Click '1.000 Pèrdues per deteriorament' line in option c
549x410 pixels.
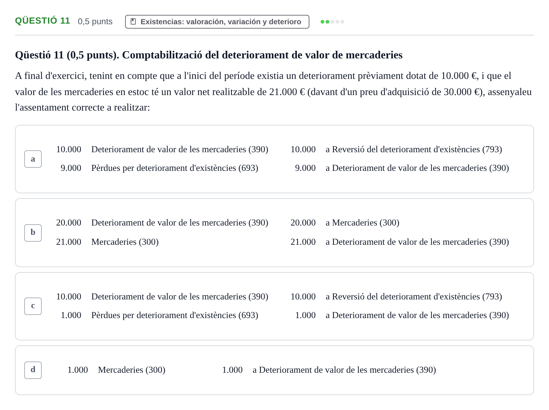coord(159,315)
